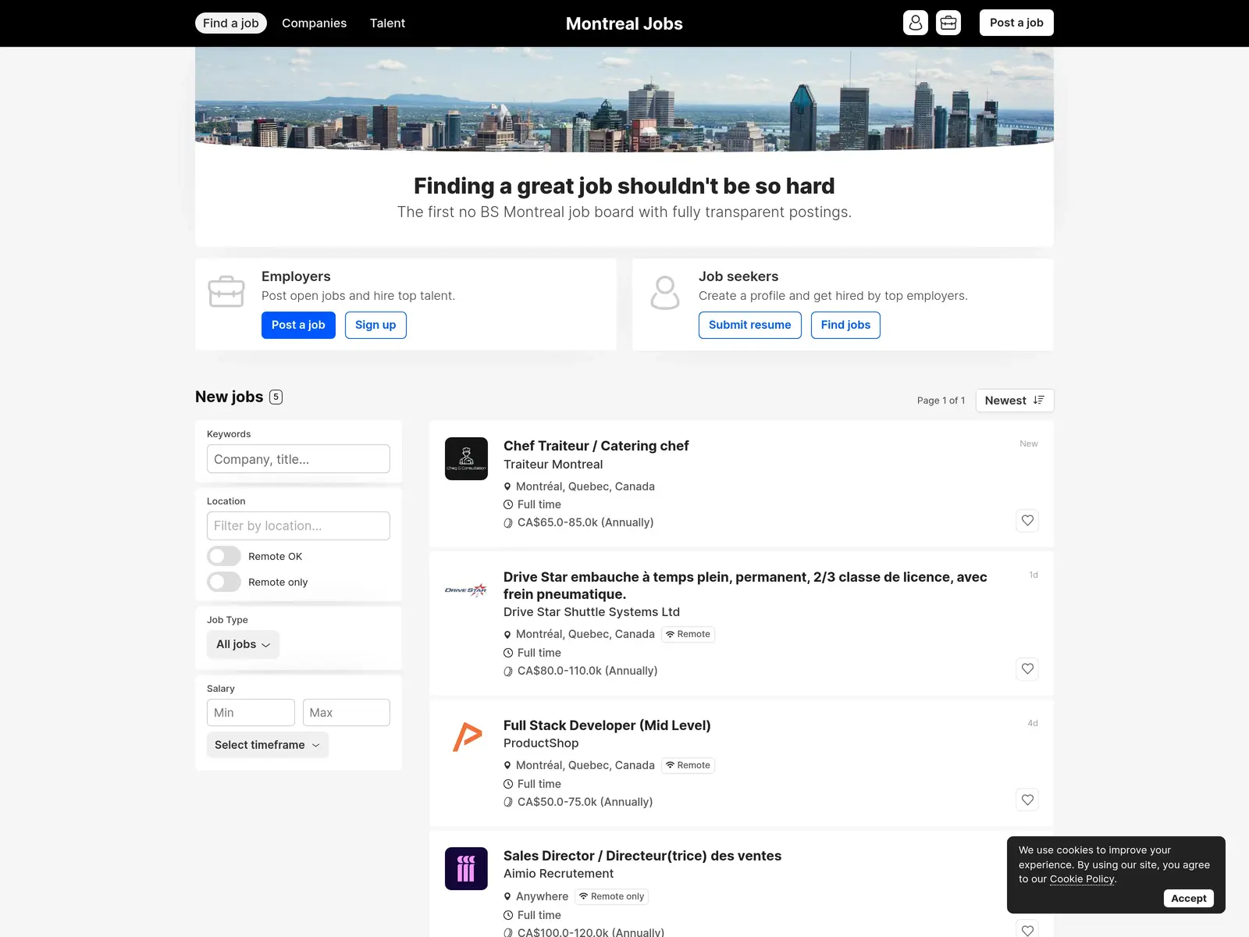Click the Employers briefcase icon
The image size is (1249, 937).
point(226,291)
